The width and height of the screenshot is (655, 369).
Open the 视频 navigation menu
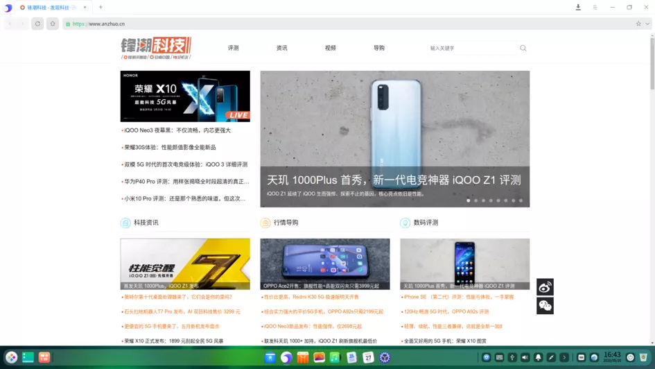[x=331, y=48]
